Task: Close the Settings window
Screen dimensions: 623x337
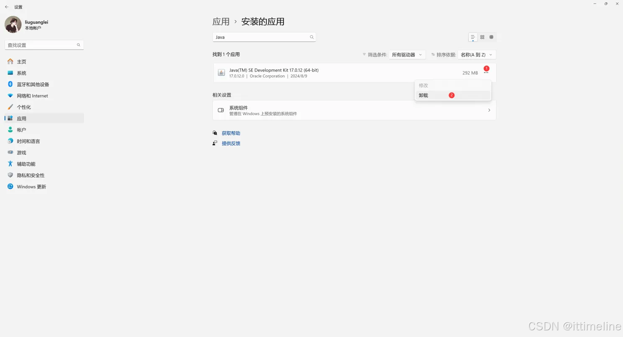Action: (617, 4)
